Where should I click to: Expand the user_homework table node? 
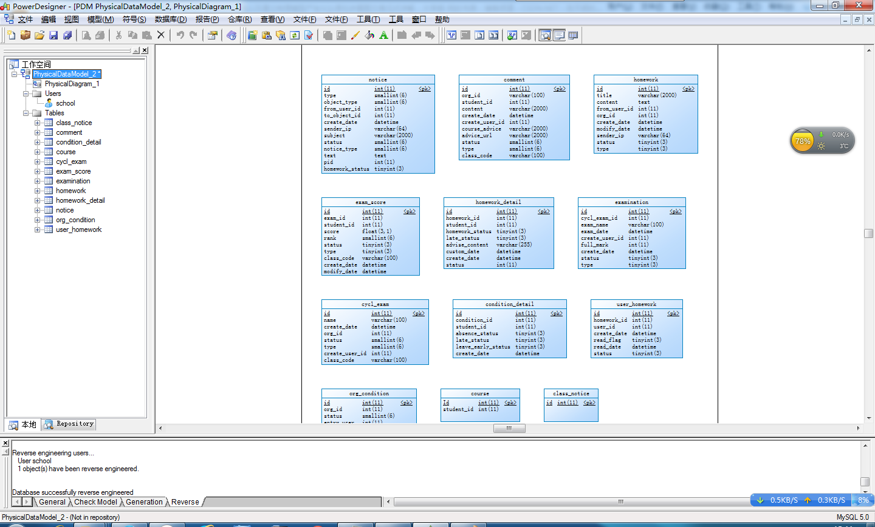38,229
